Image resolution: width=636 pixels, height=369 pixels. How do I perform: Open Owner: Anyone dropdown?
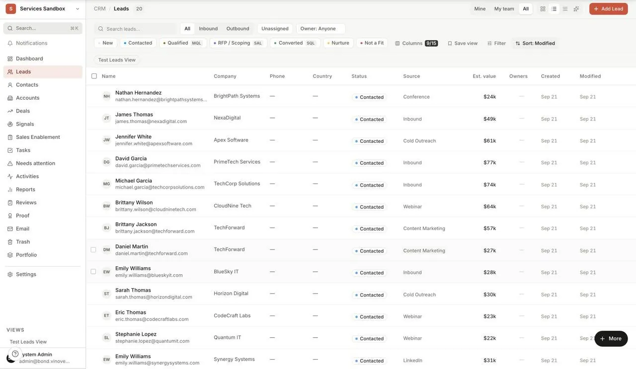(x=320, y=29)
